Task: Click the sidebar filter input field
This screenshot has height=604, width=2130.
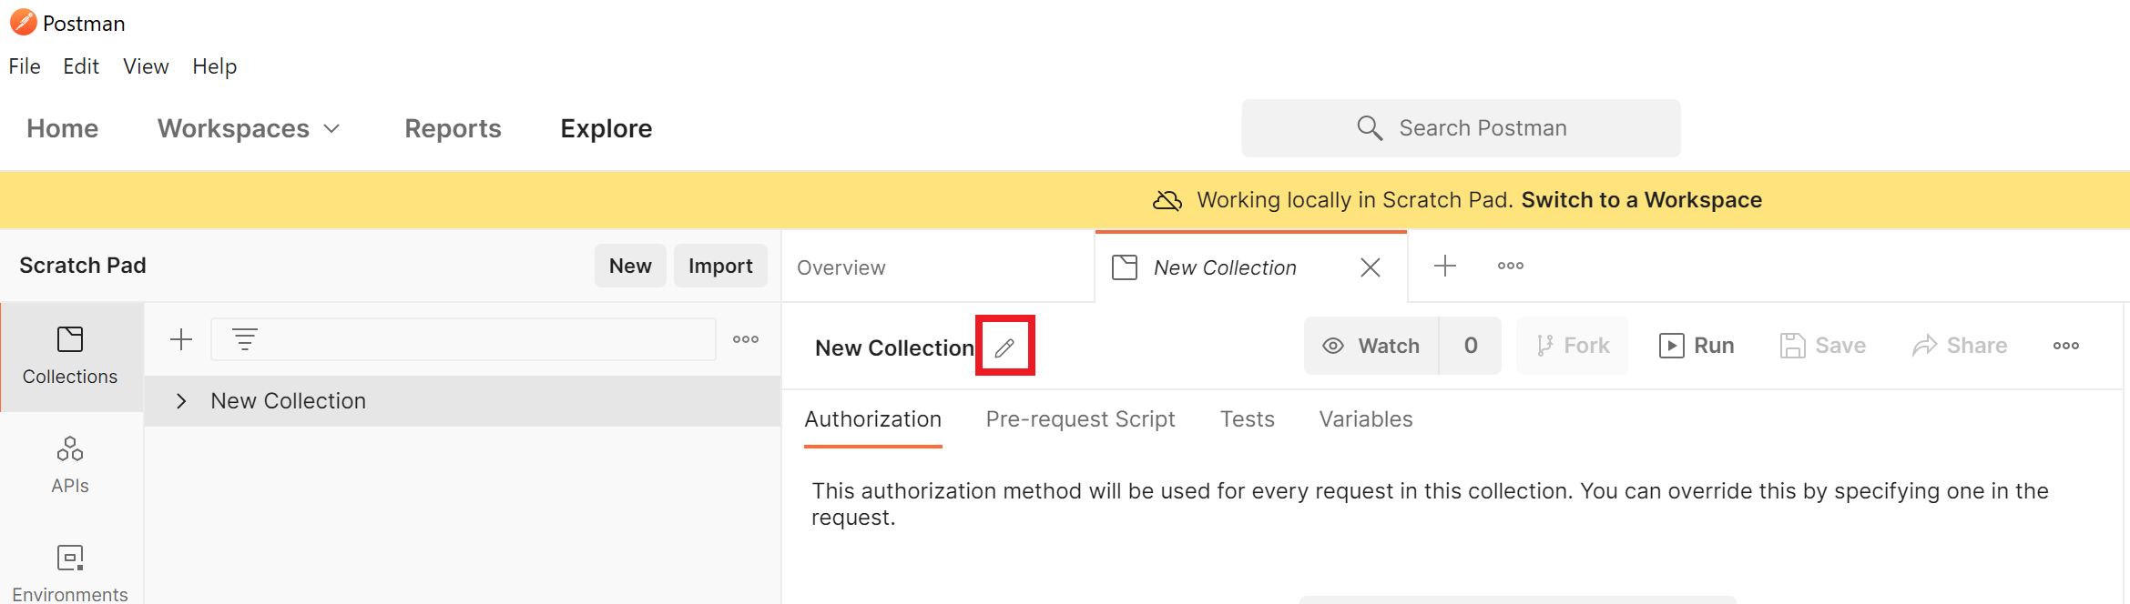Action: (464, 339)
